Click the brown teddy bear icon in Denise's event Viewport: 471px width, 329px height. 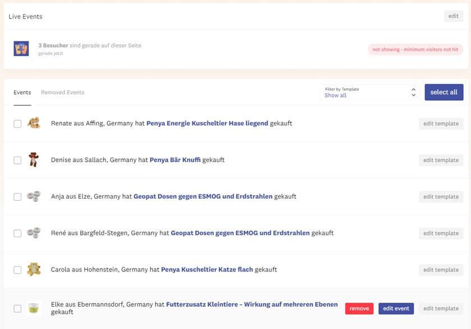[34, 160]
